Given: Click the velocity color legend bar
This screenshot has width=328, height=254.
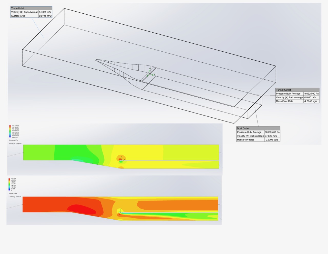Looking at the screenshot, I should click(9, 184).
